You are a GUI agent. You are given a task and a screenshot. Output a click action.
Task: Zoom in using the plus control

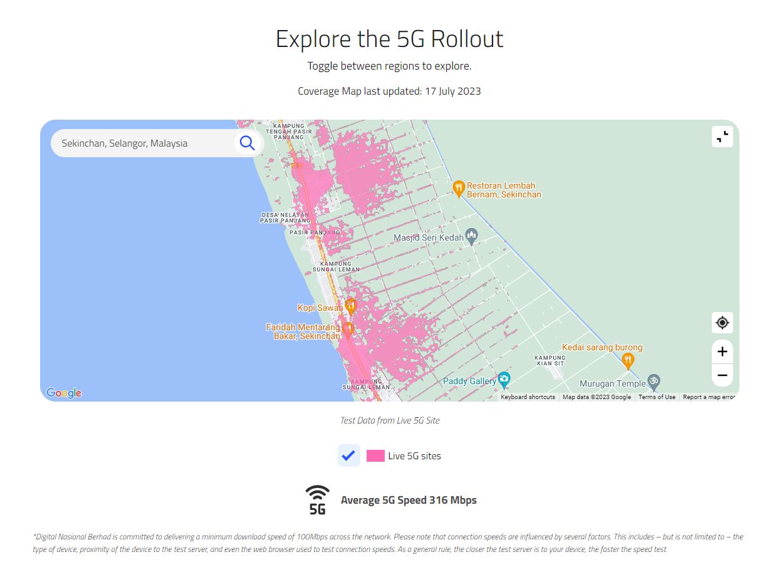click(x=722, y=351)
